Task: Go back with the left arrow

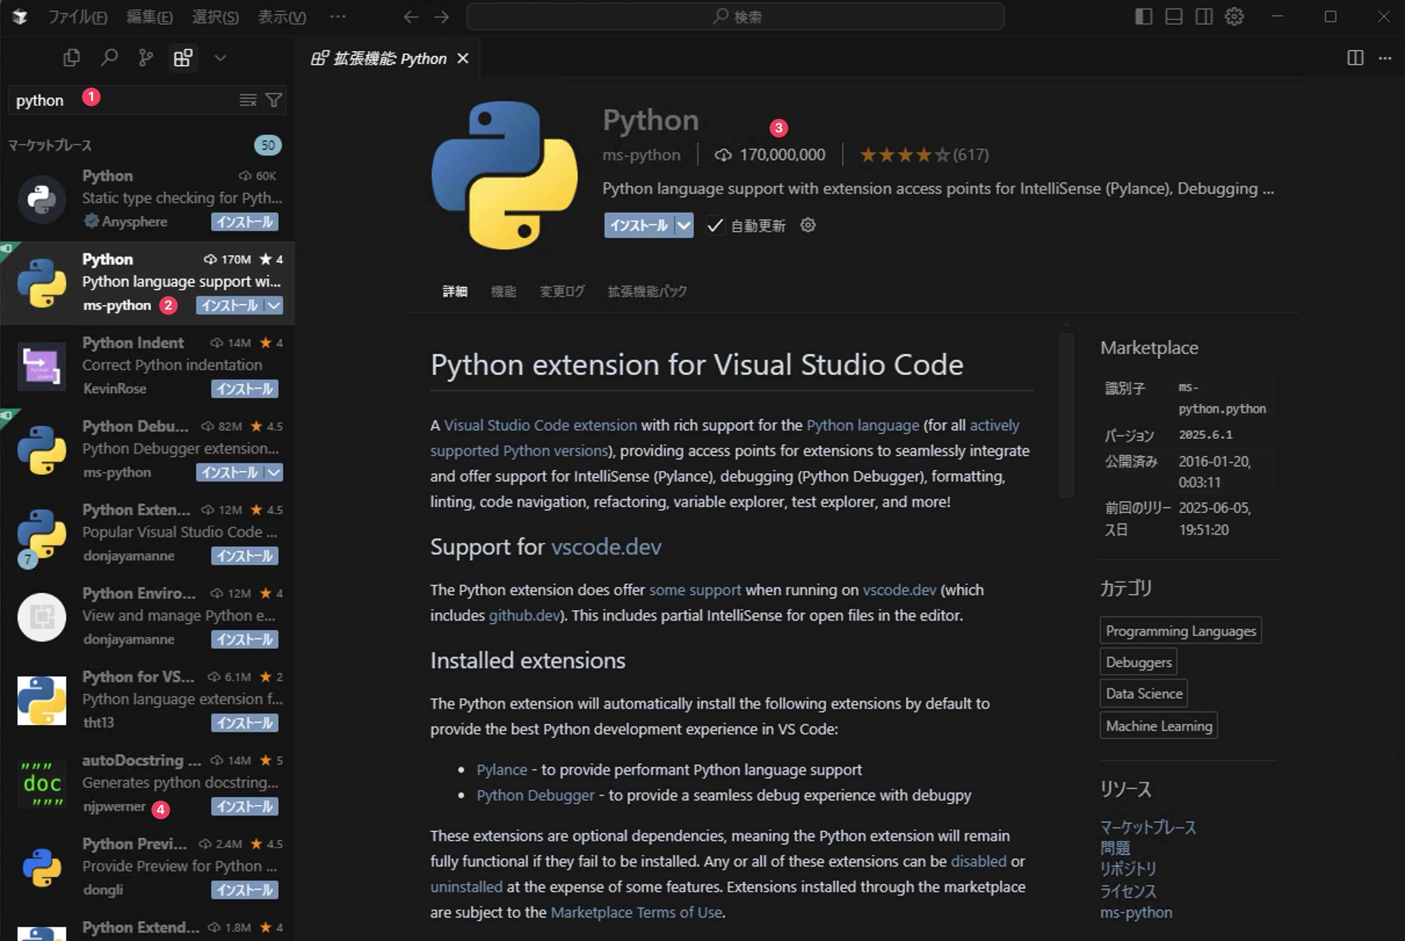Action: [411, 17]
